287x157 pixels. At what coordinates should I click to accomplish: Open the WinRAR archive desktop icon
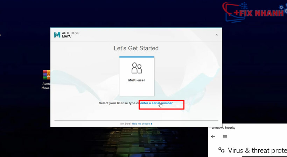tap(46, 75)
